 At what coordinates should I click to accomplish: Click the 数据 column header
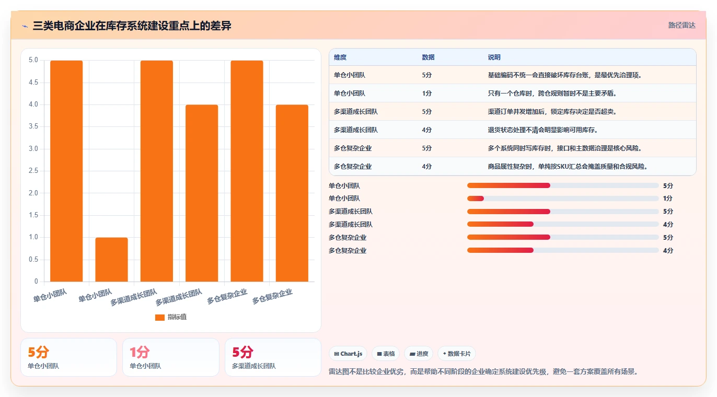tap(428, 57)
